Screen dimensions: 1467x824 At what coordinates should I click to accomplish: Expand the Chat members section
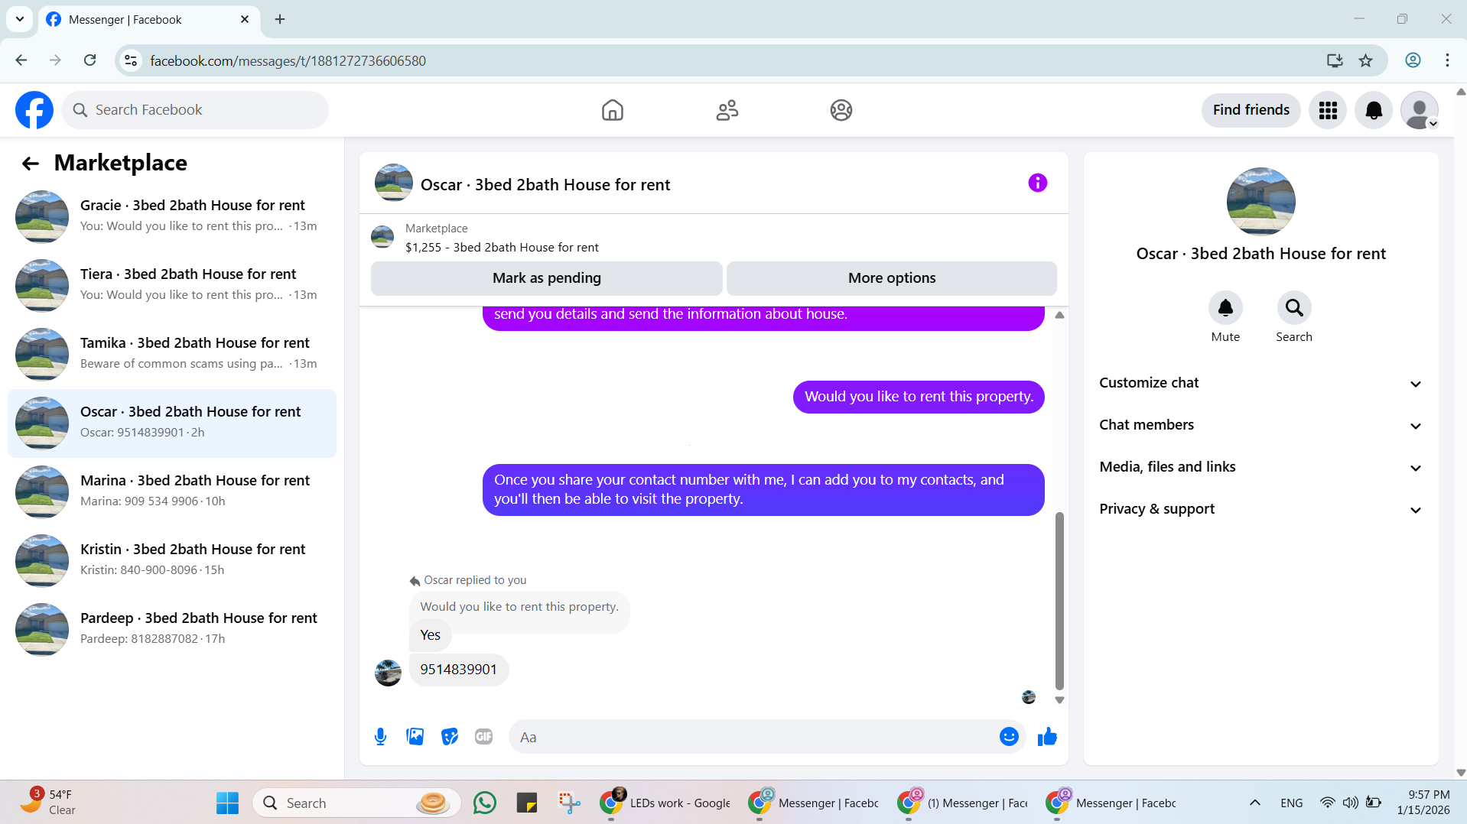pos(1260,425)
